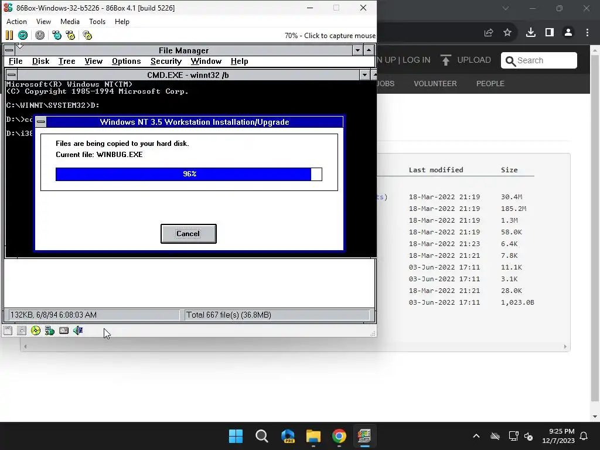Open File Manager View menu
The height and width of the screenshot is (450, 600).
pos(94,61)
